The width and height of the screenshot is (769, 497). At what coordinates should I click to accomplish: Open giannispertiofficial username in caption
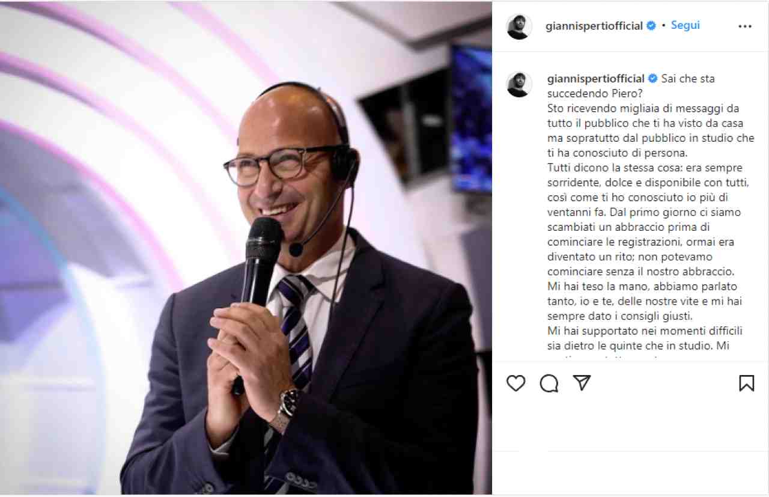point(595,79)
